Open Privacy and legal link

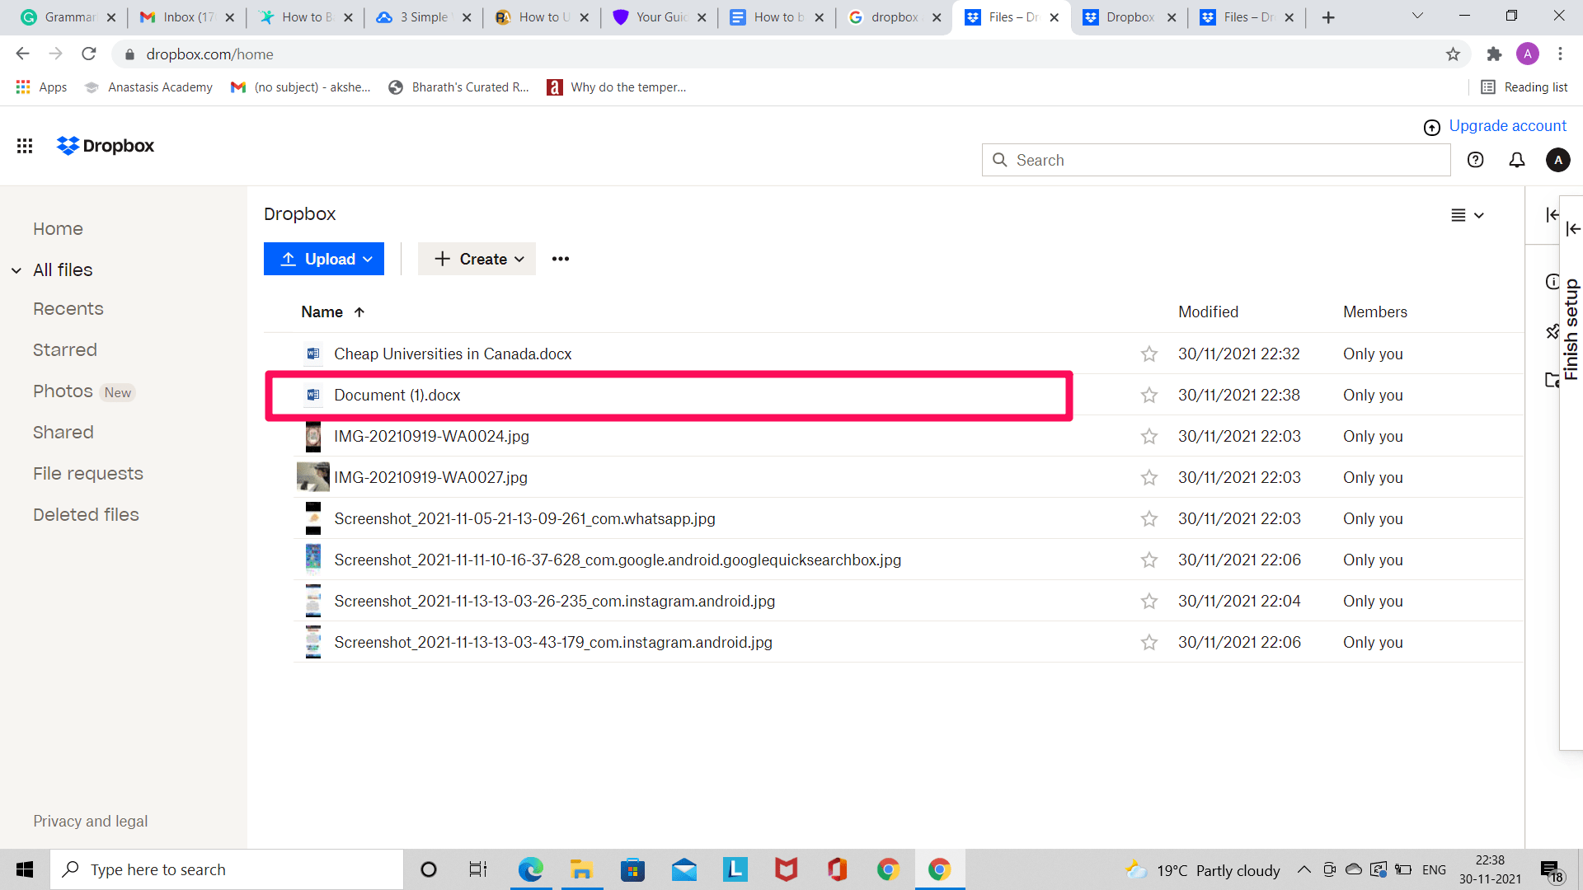click(x=91, y=822)
